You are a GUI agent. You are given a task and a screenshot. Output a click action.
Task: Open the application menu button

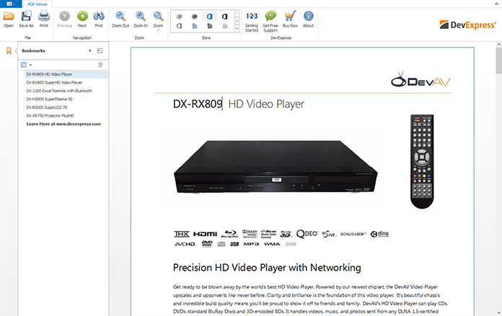coord(9,4)
